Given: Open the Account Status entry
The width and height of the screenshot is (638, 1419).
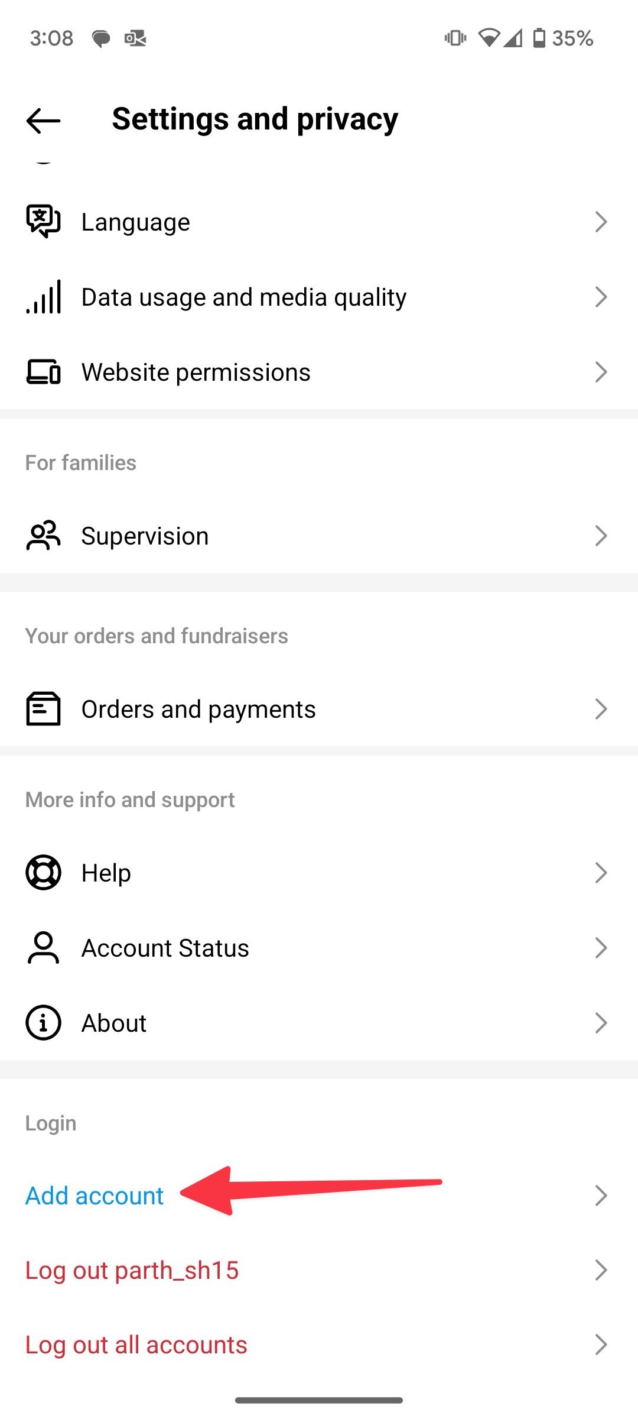Looking at the screenshot, I should click(319, 948).
